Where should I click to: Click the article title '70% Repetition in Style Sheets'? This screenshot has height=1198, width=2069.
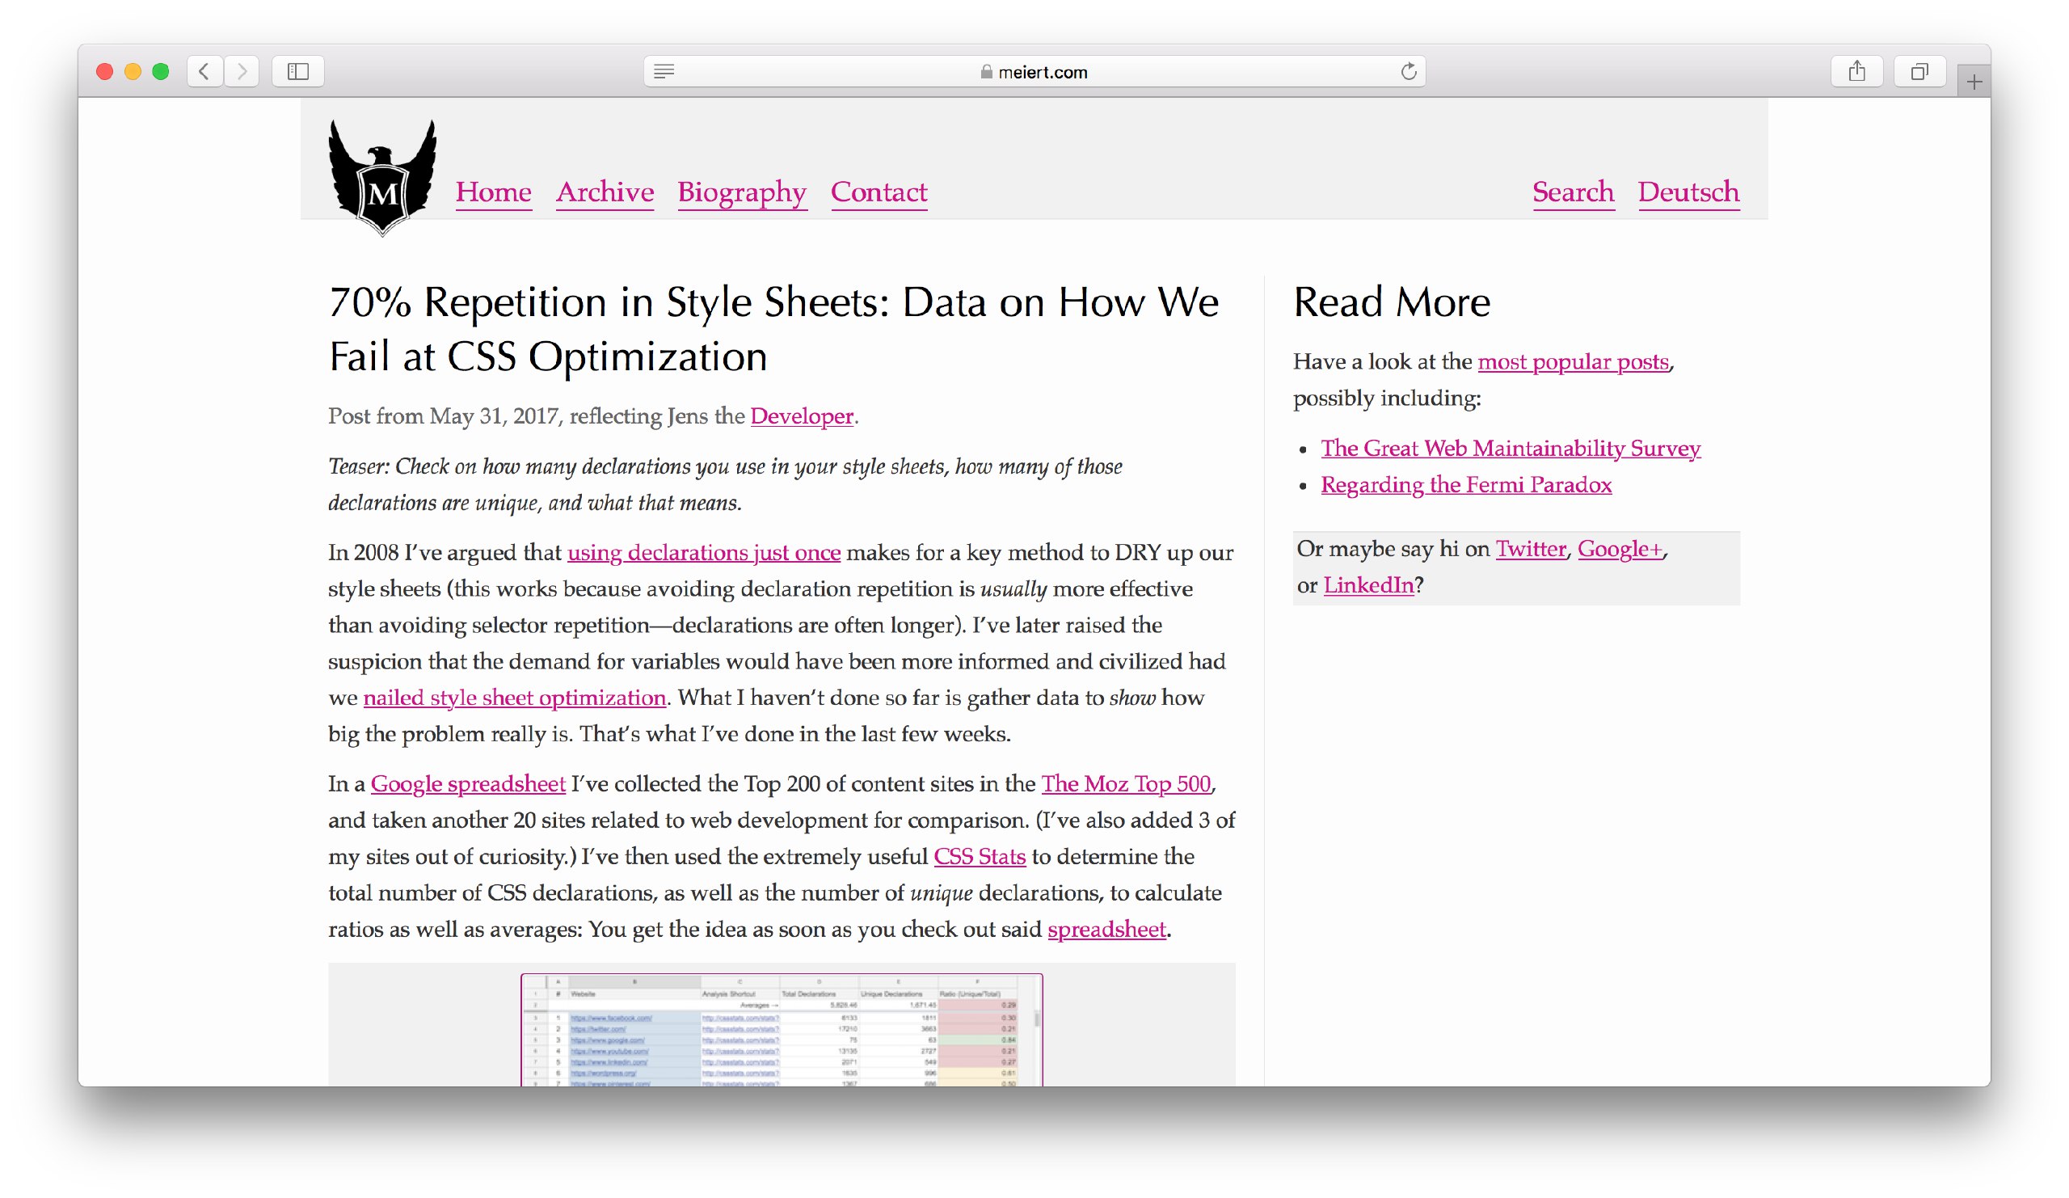click(x=773, y=329)
